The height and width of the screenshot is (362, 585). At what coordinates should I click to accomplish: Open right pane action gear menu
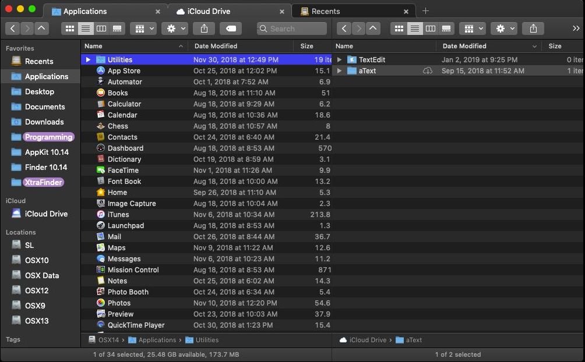point(504,29)
